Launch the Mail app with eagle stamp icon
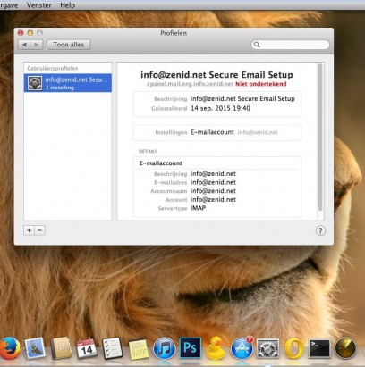The image size is (365, 367). pos(35,348)
